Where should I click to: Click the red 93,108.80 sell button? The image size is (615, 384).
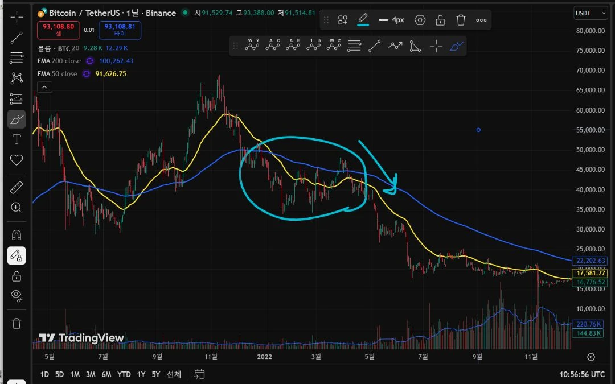coord(59,30)
